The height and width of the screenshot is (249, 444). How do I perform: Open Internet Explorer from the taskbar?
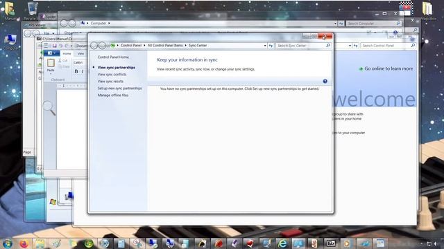[282, 243]
